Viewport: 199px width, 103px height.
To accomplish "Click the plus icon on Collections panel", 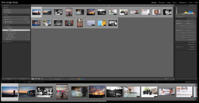I will pyautogui.click(x=30, y=25).
